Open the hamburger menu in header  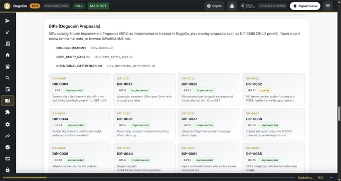click(x=328, y=6)
